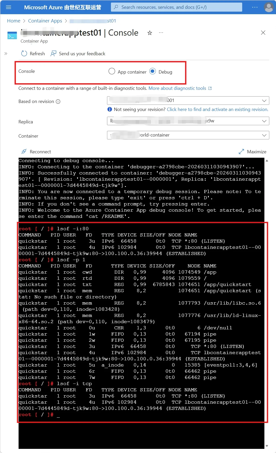
Task: Open the Replica dropdown
Action: pyautogui.click(x=188, y=121)
